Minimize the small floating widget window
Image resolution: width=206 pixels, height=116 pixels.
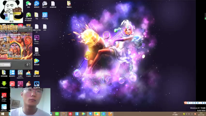(26, 30)
